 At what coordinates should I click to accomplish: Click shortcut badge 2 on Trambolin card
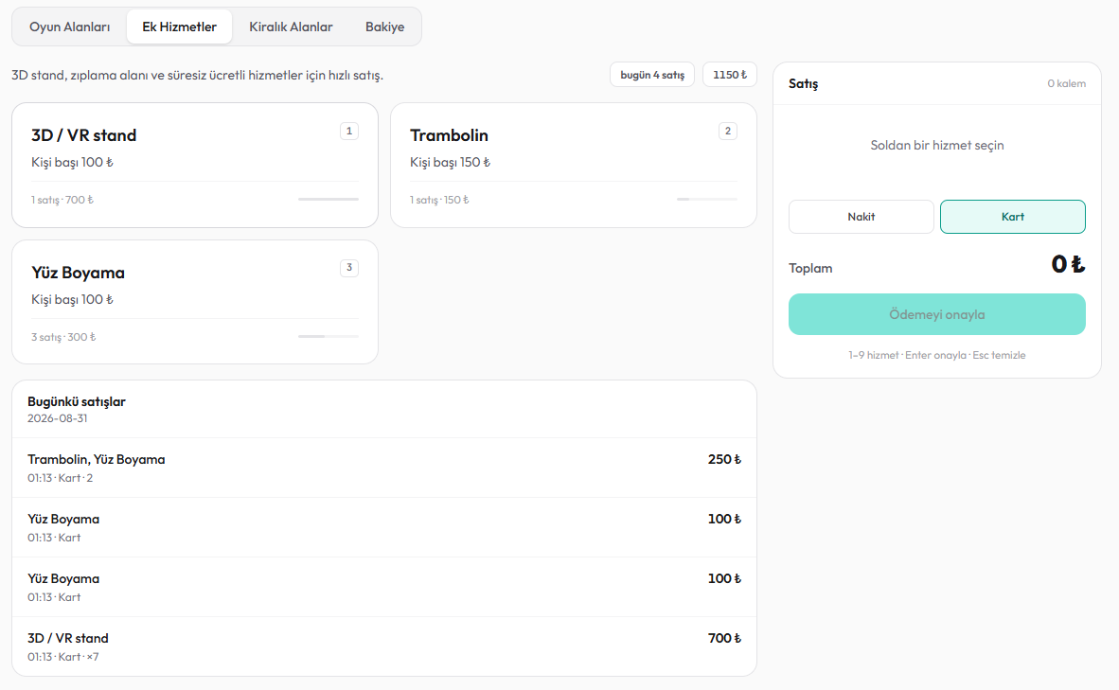pyautogui.click(x=728, y=132)
